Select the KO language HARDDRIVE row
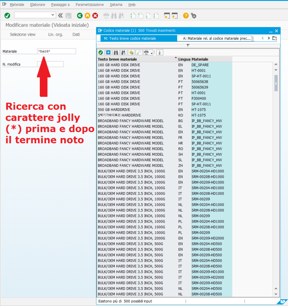The height and width of the screenshot is (306, 288). pyautogui.click(x=165, y=115)
